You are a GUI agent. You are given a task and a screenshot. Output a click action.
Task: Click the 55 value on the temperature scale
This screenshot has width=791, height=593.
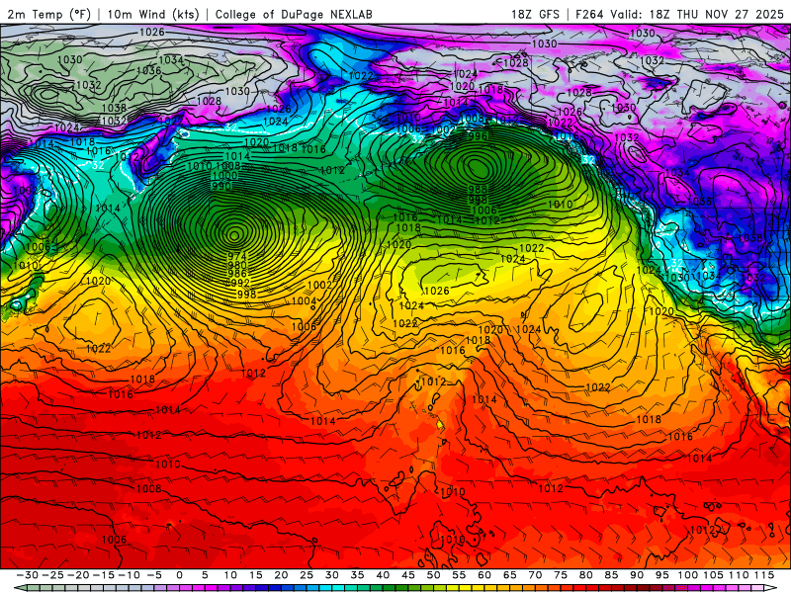[459, 575]
